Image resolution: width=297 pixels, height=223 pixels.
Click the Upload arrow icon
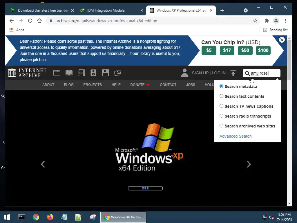coord(233,73)
